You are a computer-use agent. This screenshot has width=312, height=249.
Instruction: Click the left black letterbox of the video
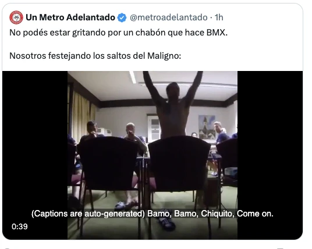(35, 155)
